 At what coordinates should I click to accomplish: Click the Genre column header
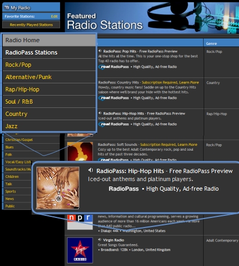(x=211, y=44)
